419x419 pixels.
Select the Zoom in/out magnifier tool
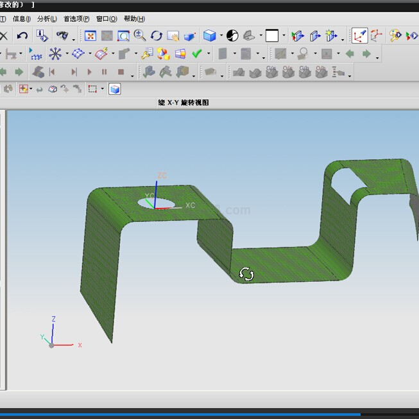coord(139,36)
